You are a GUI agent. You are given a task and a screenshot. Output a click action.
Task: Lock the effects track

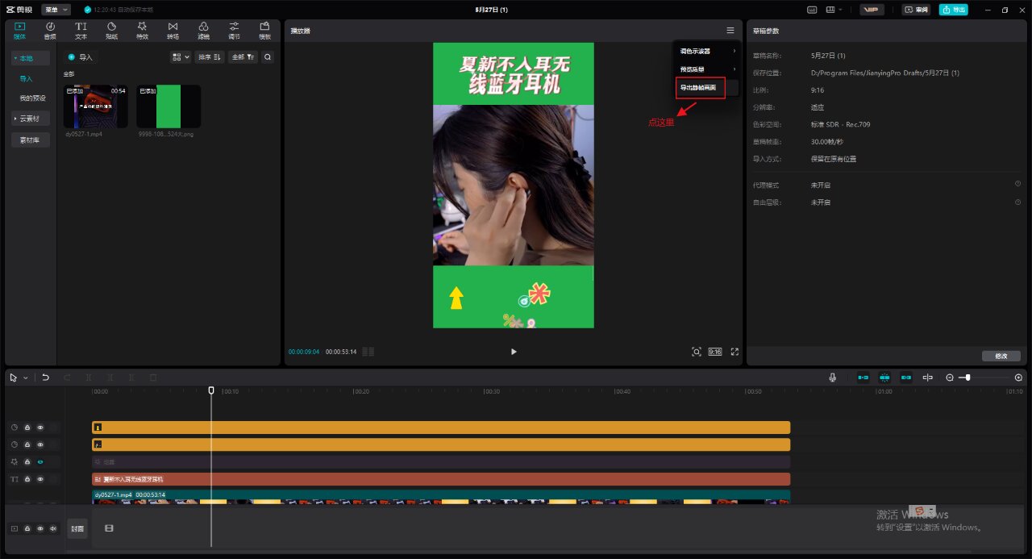click(x=27, y=462)
